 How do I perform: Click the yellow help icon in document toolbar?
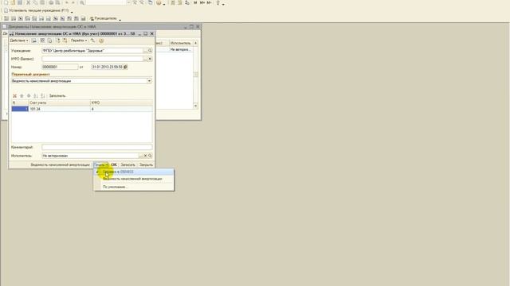tap(101, 41)
